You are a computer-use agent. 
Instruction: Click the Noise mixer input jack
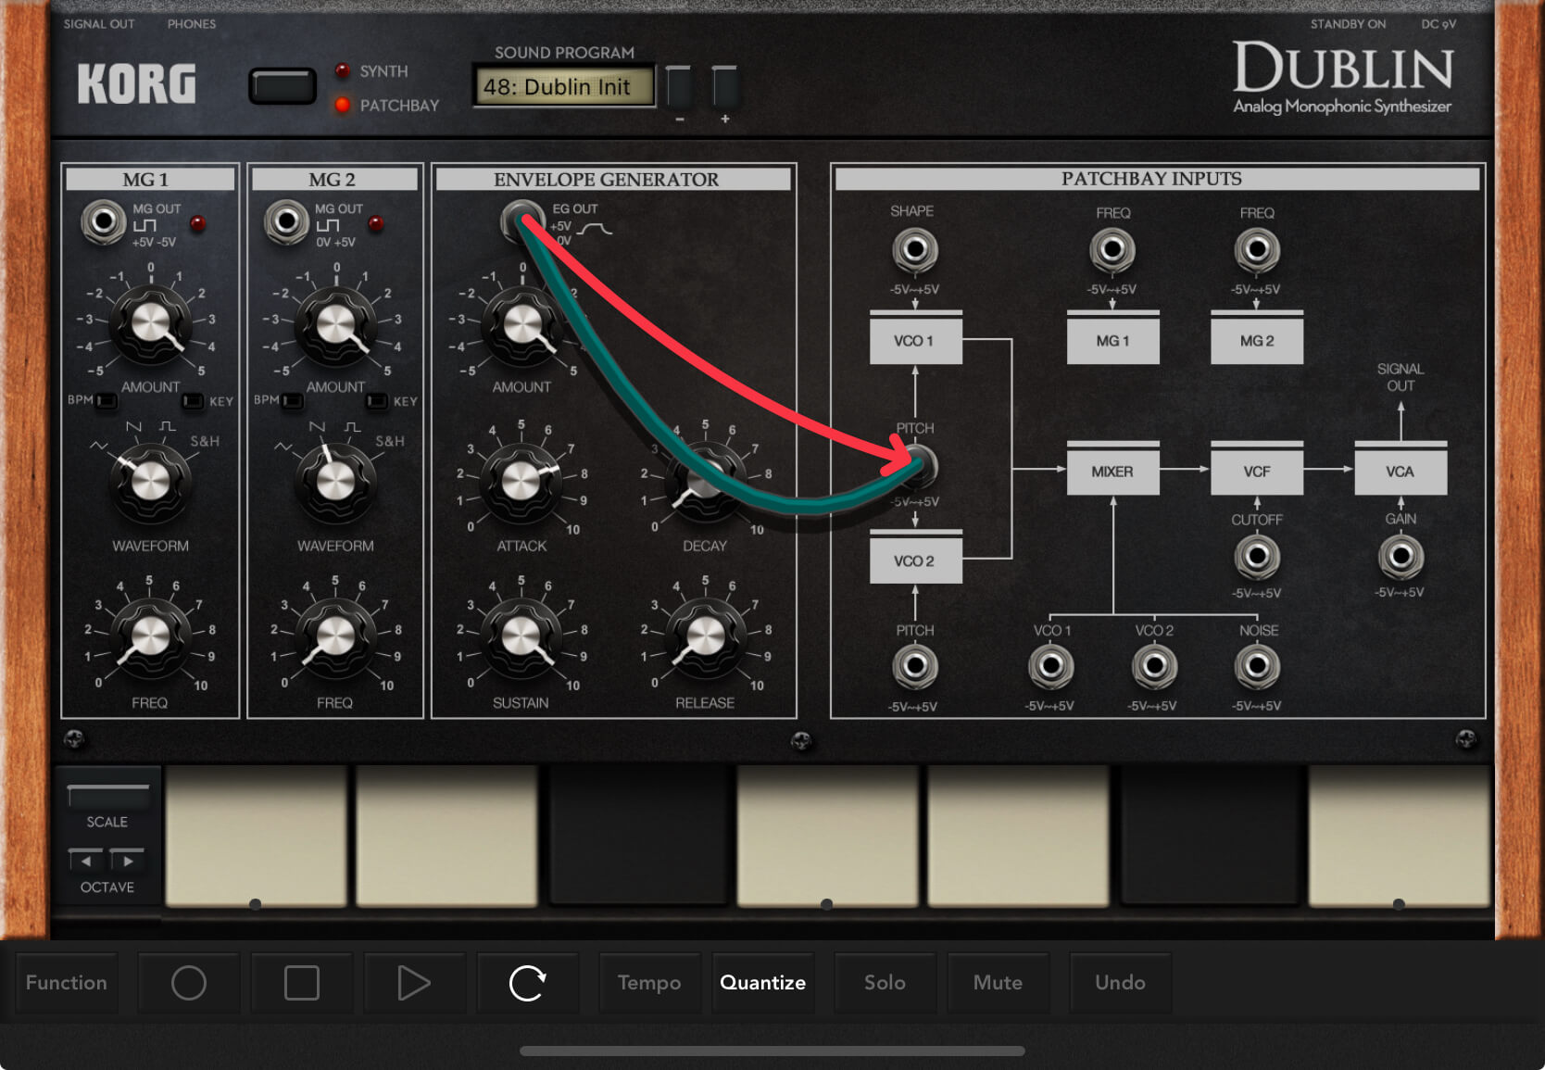coord(1257,666)
